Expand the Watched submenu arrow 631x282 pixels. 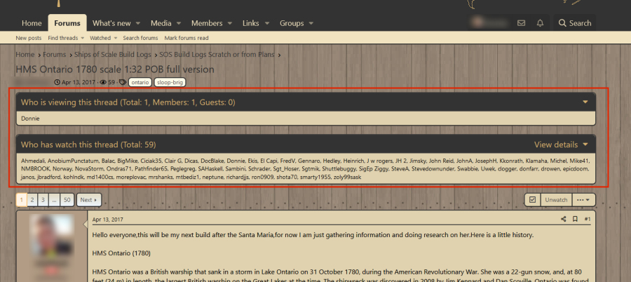pyautogui.click(x=115, y=38)
